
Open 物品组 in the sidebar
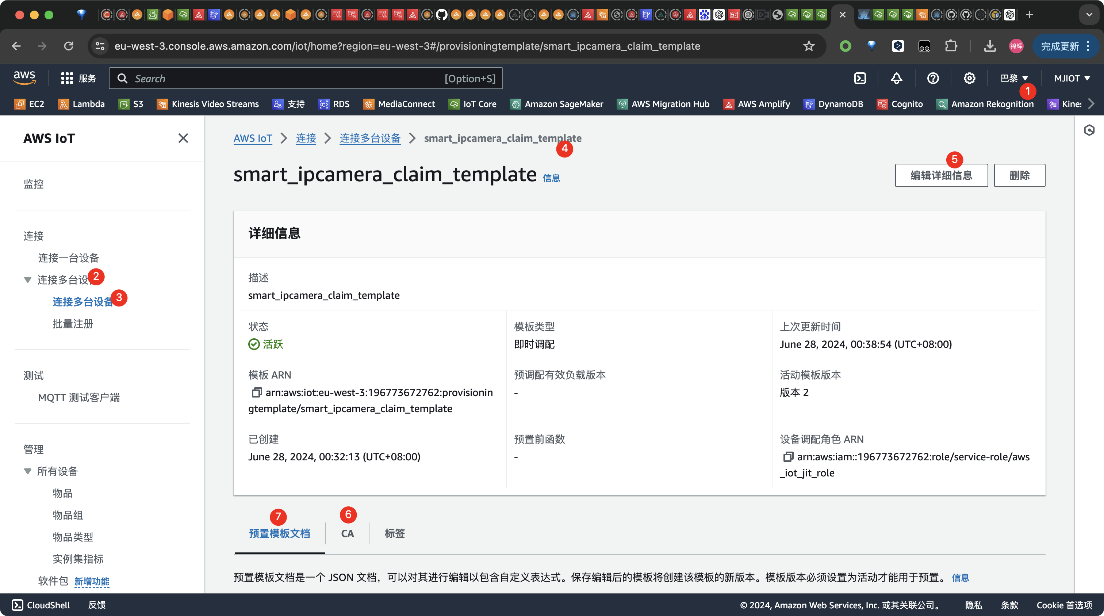click(68, 515)
